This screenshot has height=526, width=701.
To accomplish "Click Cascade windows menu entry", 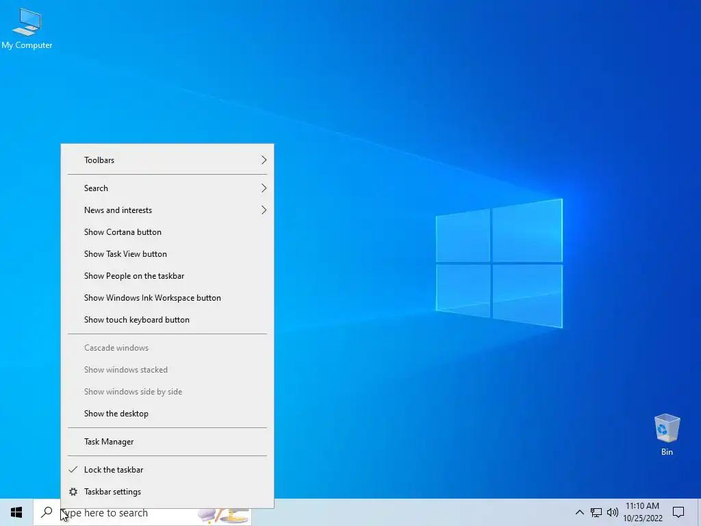I will pos(167,348).
